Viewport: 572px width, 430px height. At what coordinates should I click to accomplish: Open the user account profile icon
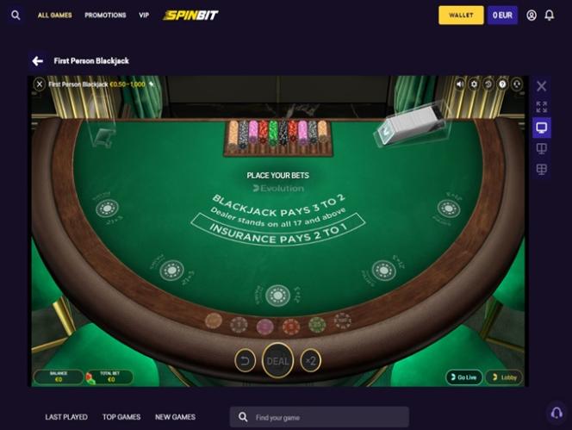532,16
